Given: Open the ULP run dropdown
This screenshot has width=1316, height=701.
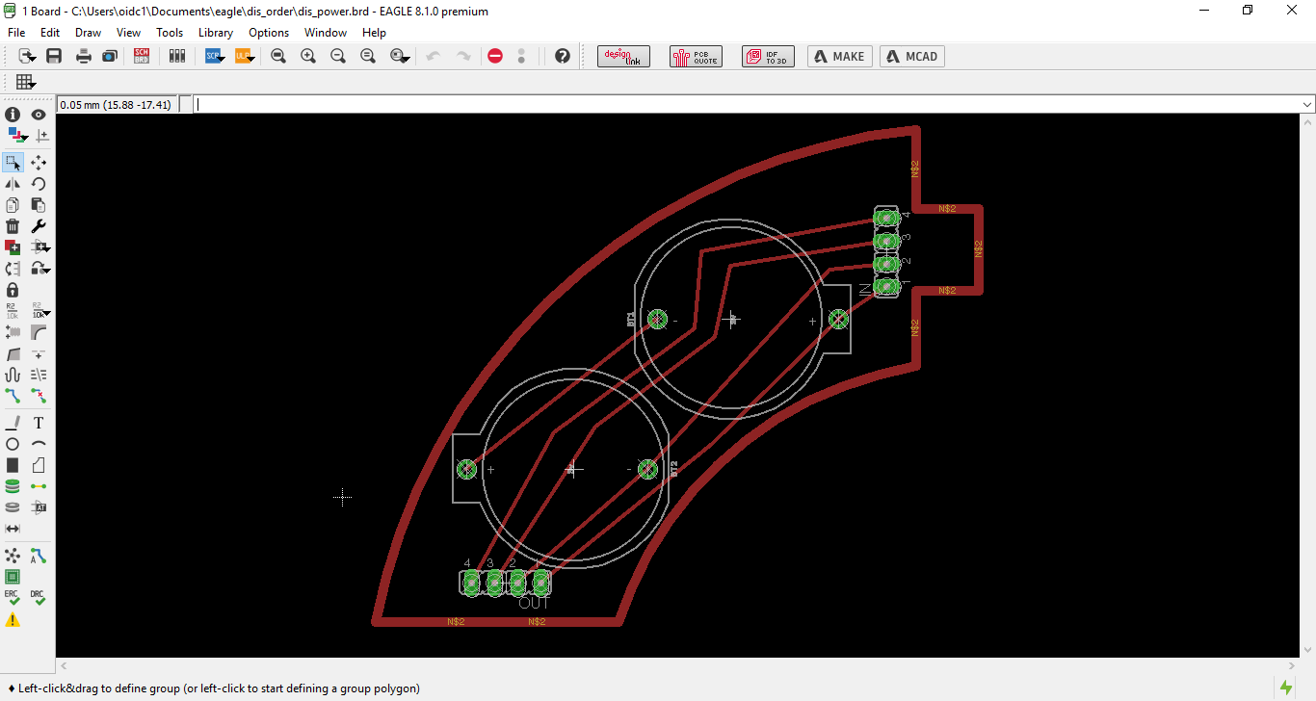Looking at the screenshot, I should click(x=245, y=57).
